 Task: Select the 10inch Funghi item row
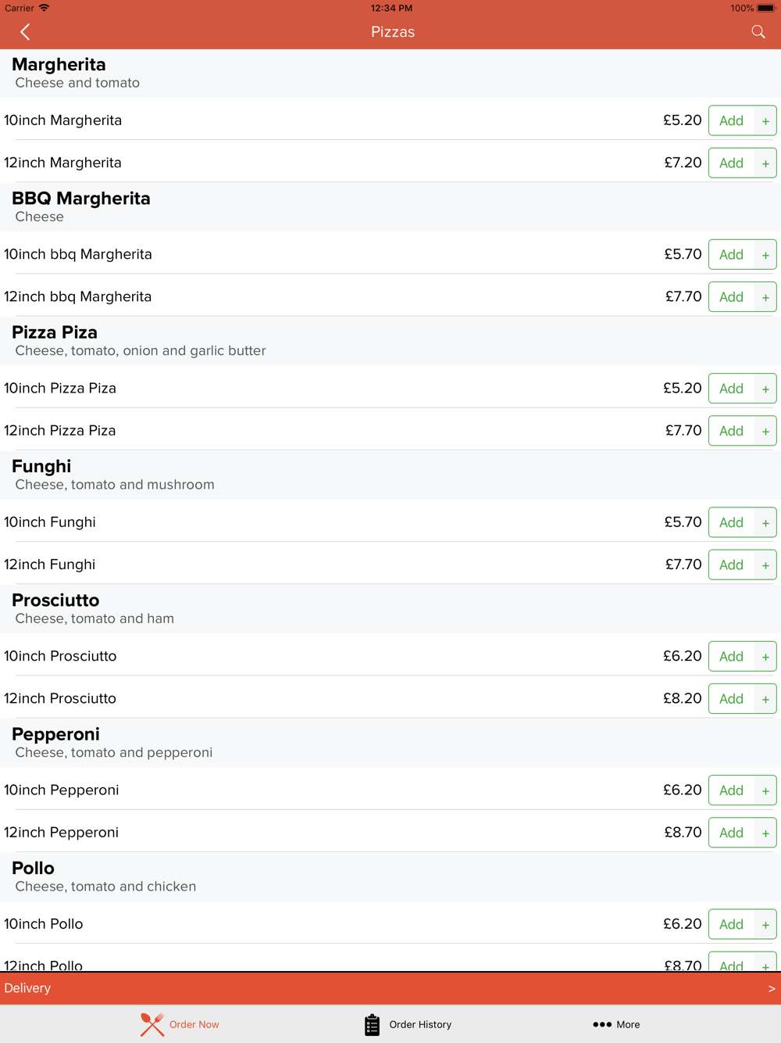tap(390, 521)
